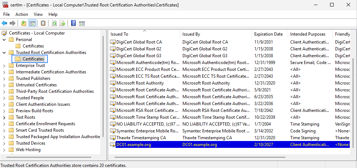Image resolution: width=357 pixels, height=168 pixels.
Task: Click certificate icon beside DigiCert Global Root G3
Action: point(113,56)
